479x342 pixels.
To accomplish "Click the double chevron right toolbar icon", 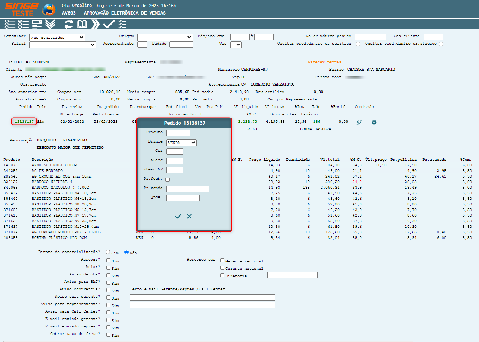I will click(x=96, y=25).
